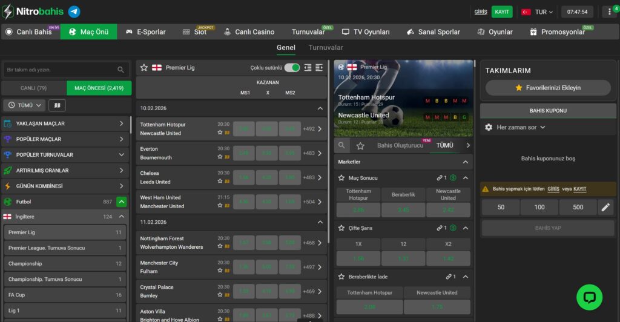
Task: Click the green KAYIT button
Action: (x=501, y=12)
